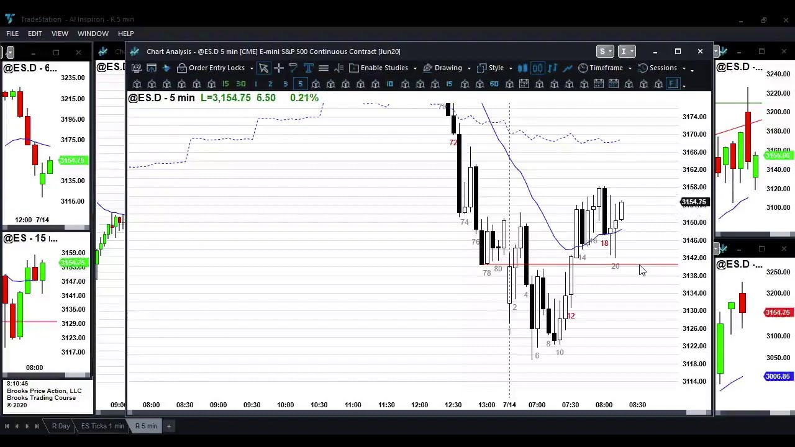The width and height of the screenshot is (795, 447).
Task: Choose the text T drawing tool
Action: click(308, 68)
